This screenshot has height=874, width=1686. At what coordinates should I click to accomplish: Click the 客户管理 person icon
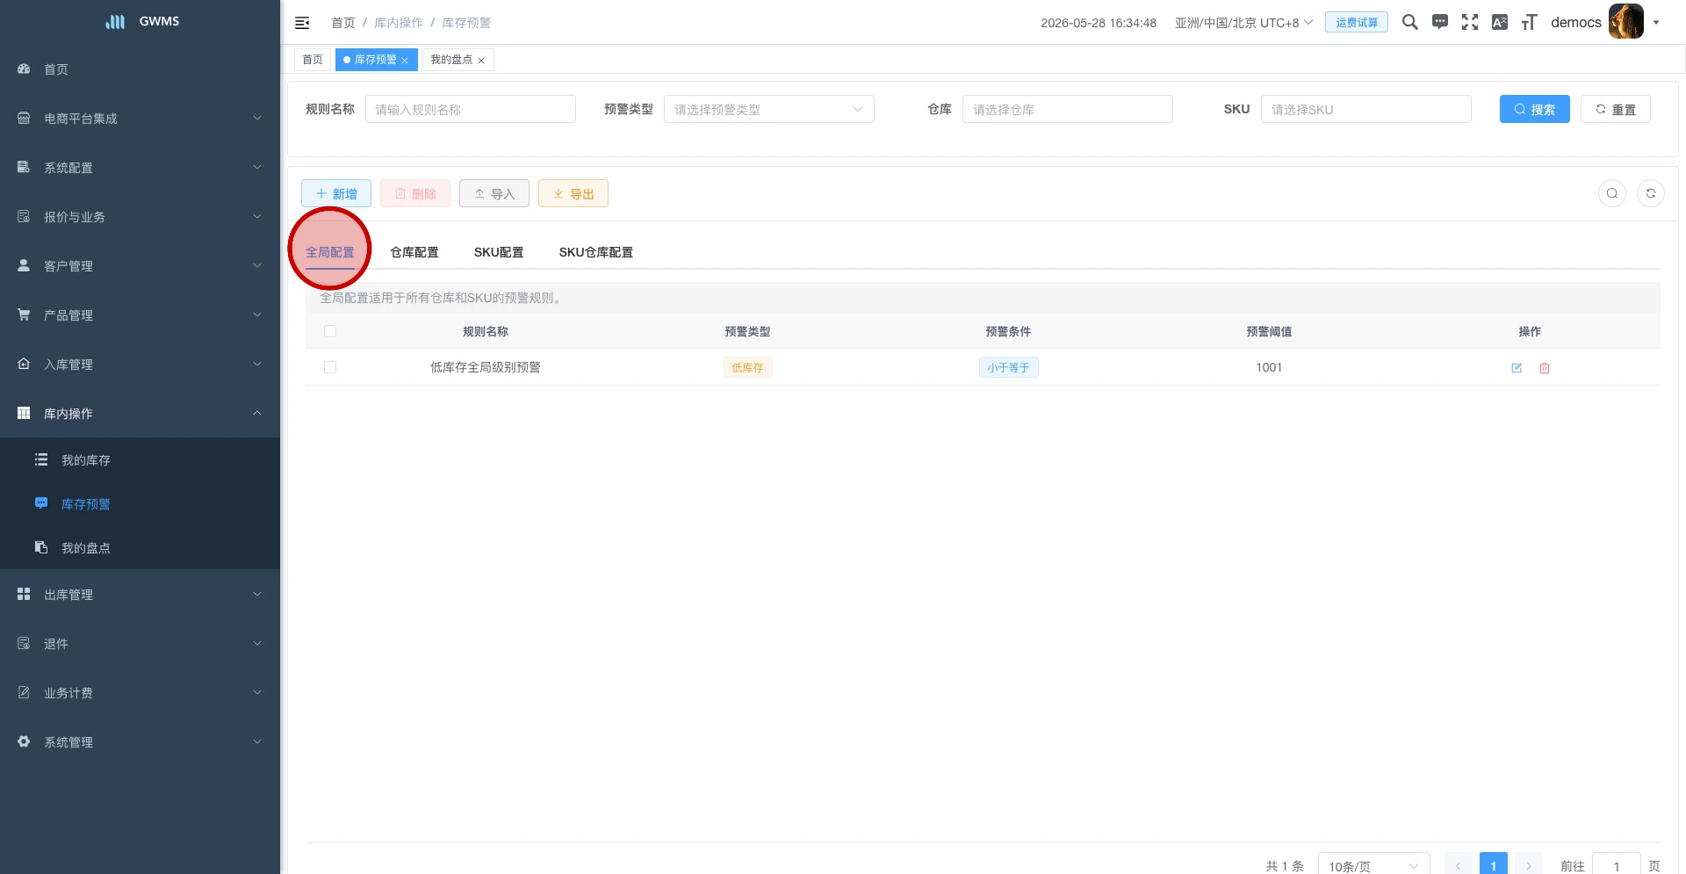tap(24, 265)
